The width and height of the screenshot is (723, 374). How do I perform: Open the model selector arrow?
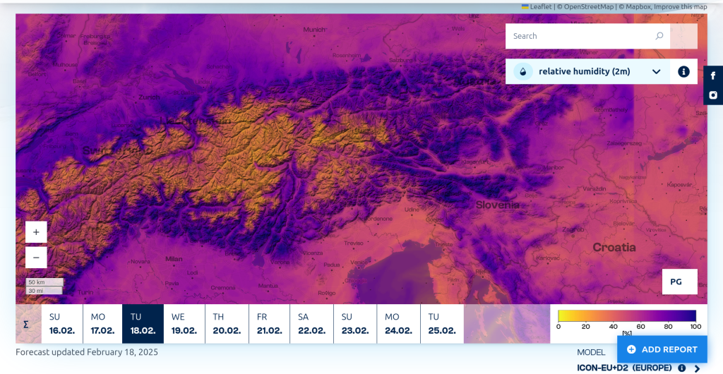pyautogui.click(x=697, y=368)
